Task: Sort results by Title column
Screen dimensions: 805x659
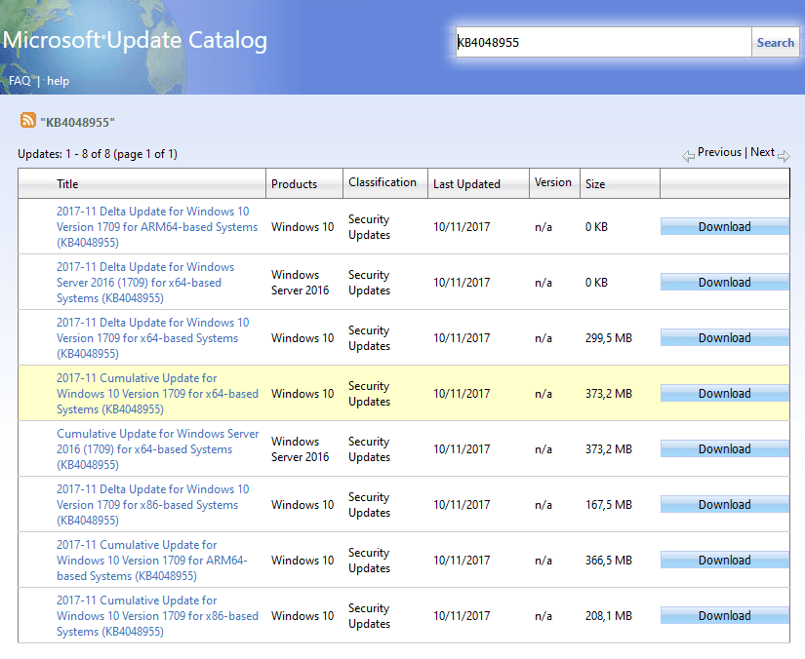Action: [67, 184]
